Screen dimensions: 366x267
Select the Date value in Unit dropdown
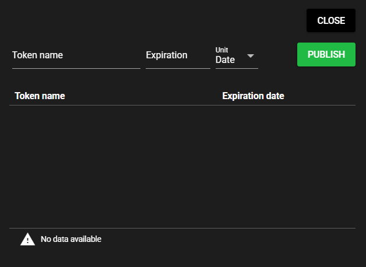coord(226,59)
